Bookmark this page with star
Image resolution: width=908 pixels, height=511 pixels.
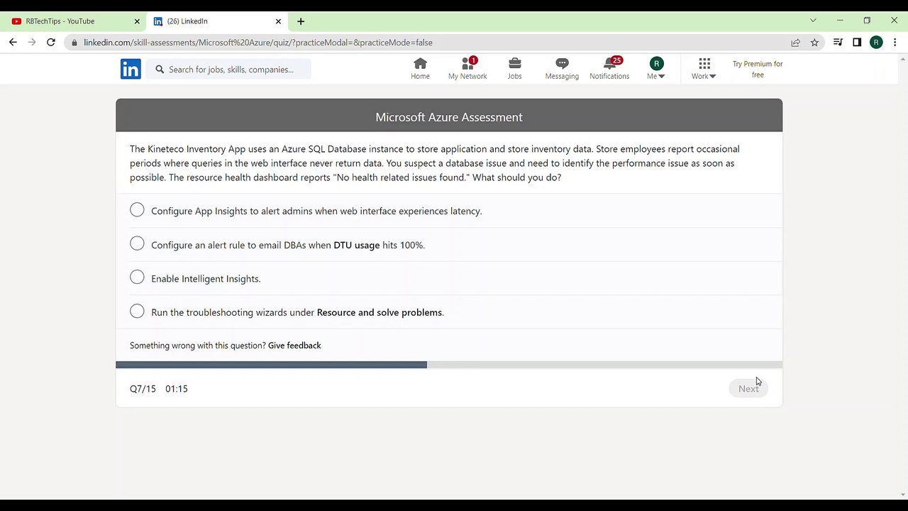pos(814,43)
